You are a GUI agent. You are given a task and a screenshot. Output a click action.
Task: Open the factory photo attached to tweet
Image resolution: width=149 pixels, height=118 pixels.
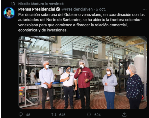pos(83,72)
